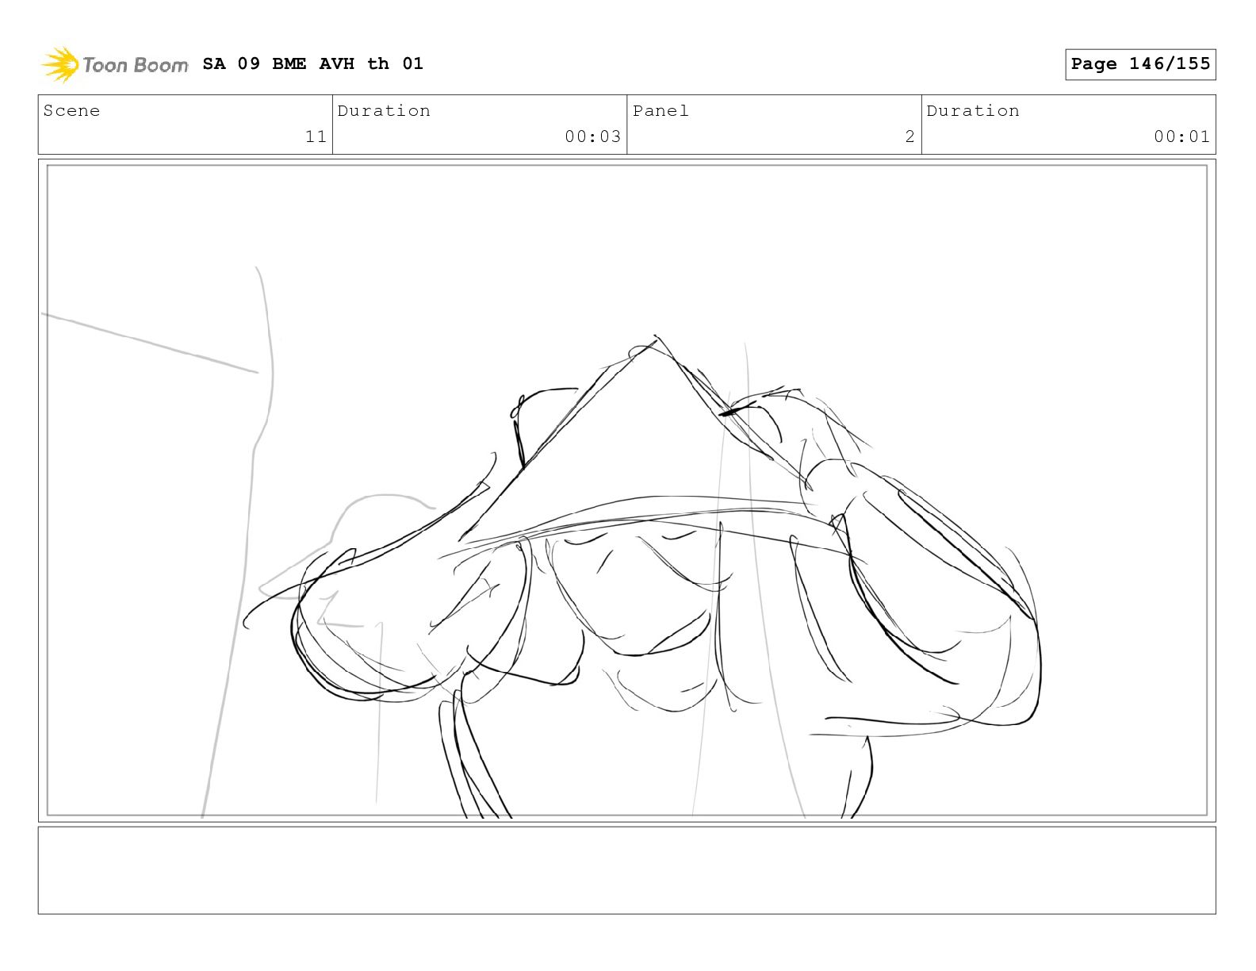Click the Toon Boom logo

click(x=115, y=64)
